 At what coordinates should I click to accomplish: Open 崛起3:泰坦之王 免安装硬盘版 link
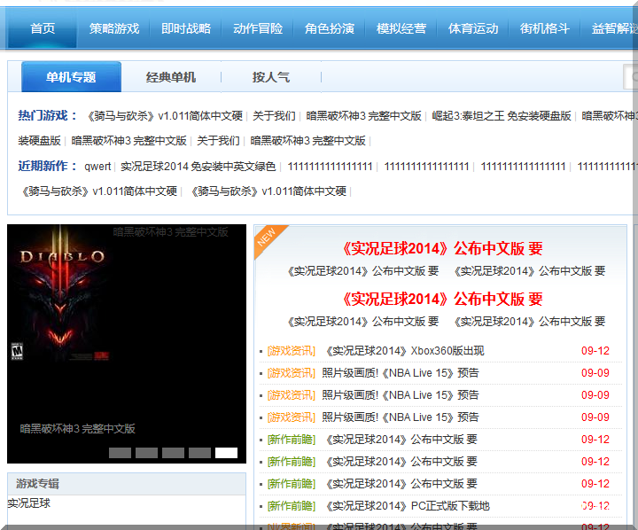(502, 116)
